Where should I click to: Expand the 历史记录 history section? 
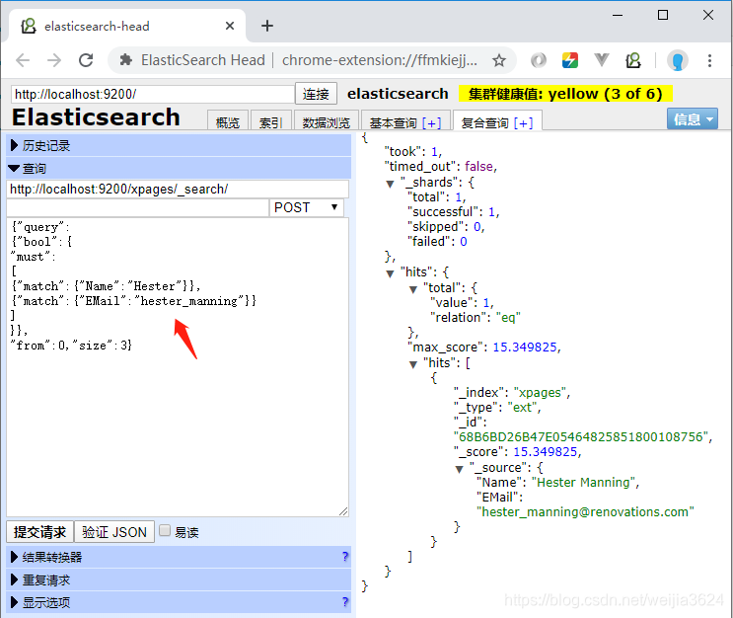179,145
